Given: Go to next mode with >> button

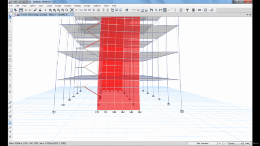Looking at the screenshot, I should pyautogui.click(x=225, y=143).
